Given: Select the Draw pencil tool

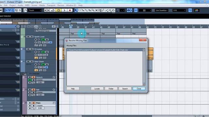Looking at the screenshot, I should coord(103,10).
